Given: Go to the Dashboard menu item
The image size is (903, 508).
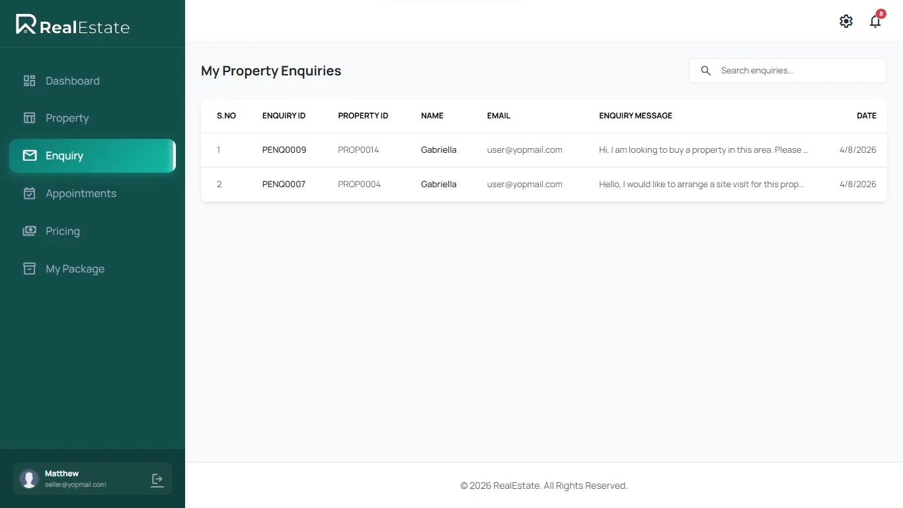Looking at the screenshot, I should pos(73,81).
